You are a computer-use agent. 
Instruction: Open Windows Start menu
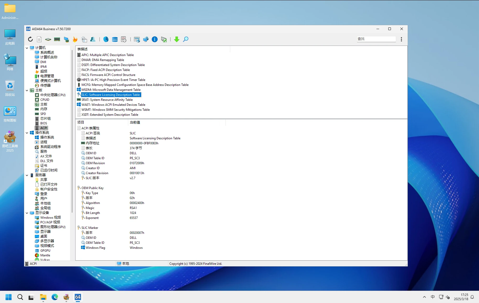9,297
